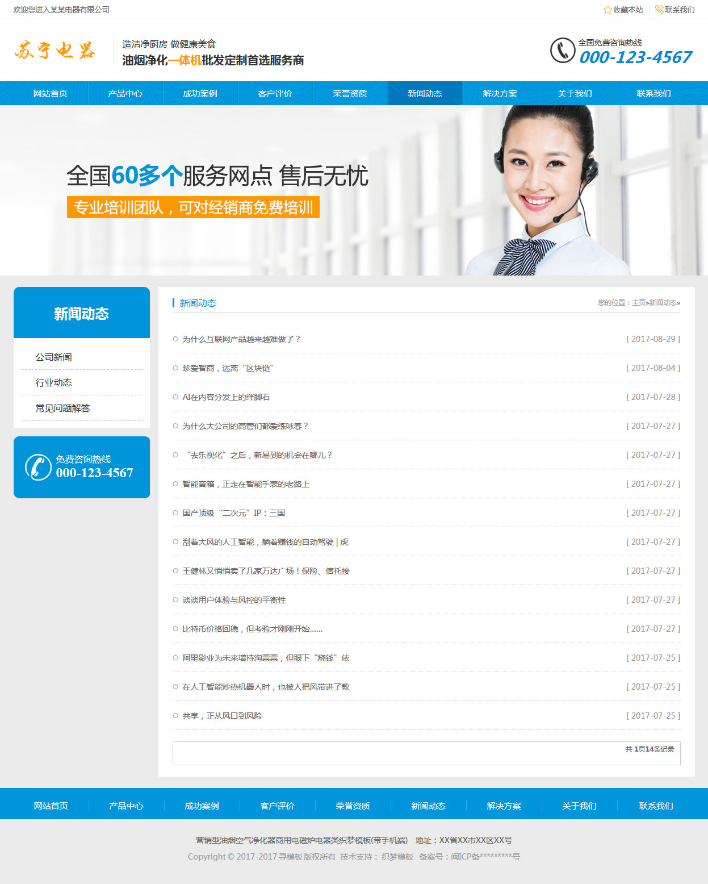Open article 为什么互联网产品越来越难做了？

point(241,339)
